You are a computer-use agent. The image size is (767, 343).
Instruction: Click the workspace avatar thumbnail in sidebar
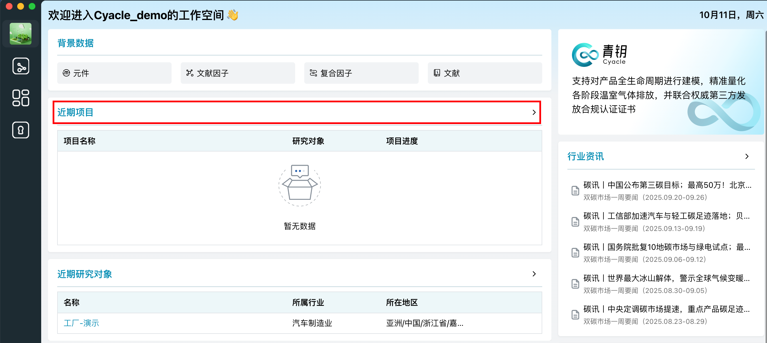tap(21, 34)
